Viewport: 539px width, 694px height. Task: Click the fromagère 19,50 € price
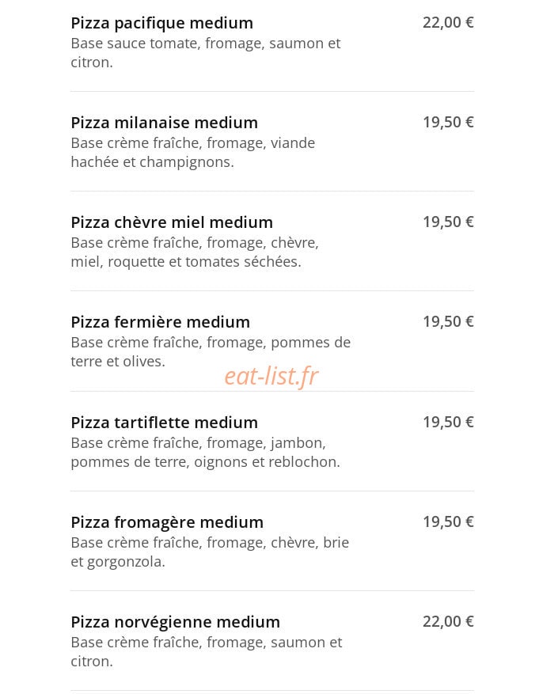pyautogui.click(x=448, y=521)
